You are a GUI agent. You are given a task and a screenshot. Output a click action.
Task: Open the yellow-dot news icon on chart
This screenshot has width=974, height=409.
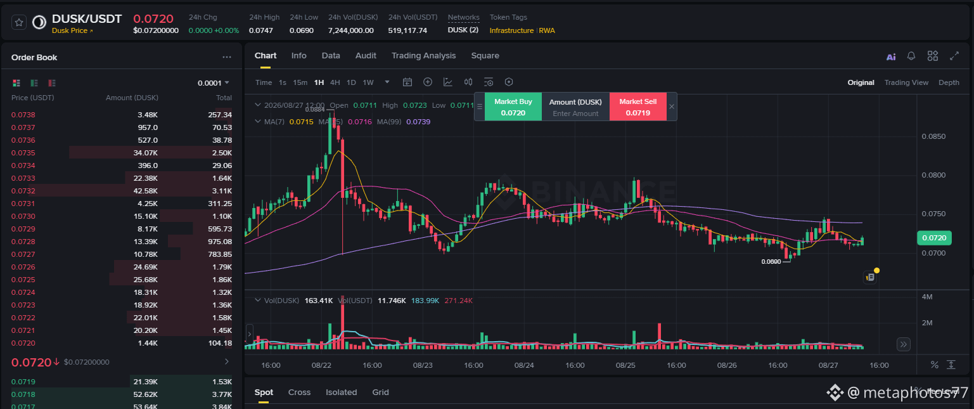pos(870,276)
